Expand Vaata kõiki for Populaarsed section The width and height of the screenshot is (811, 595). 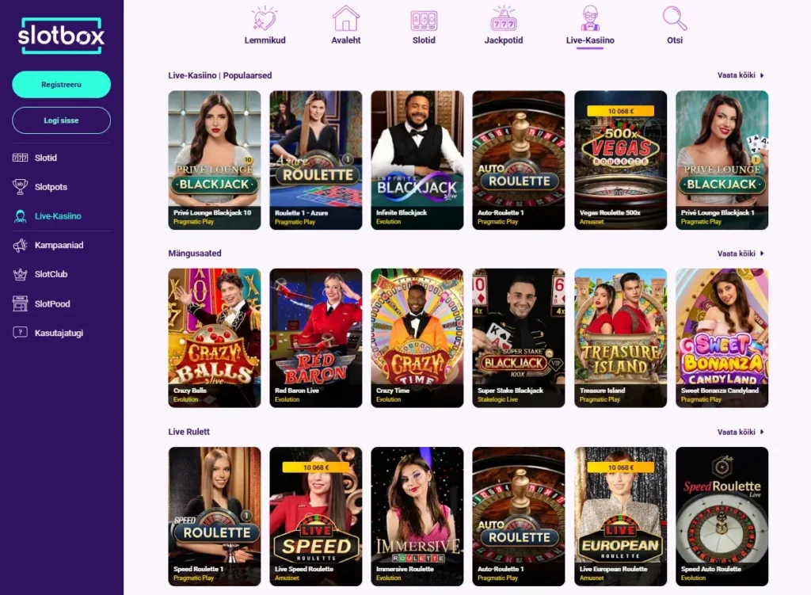tap(741, 75)
